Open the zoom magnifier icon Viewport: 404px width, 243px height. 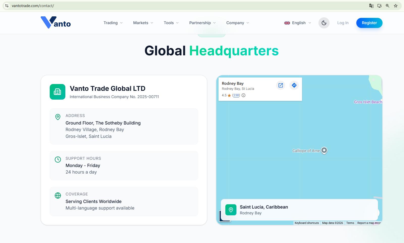pyautogui.click(x=387, y=6)
